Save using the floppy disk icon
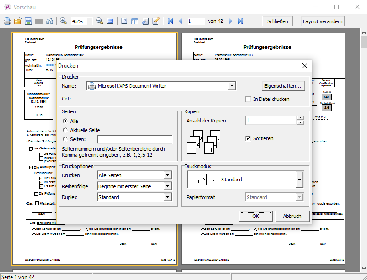 28,21
